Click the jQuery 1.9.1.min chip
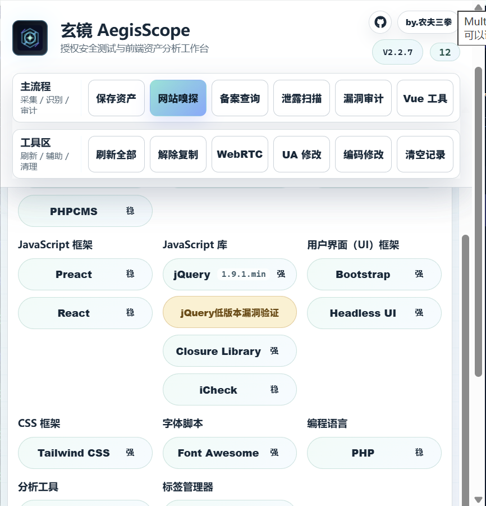Screen dimensions: 486x506 coord(230,274)
